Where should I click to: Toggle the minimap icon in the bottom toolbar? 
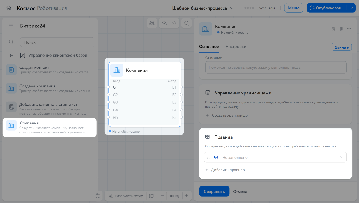151,196
